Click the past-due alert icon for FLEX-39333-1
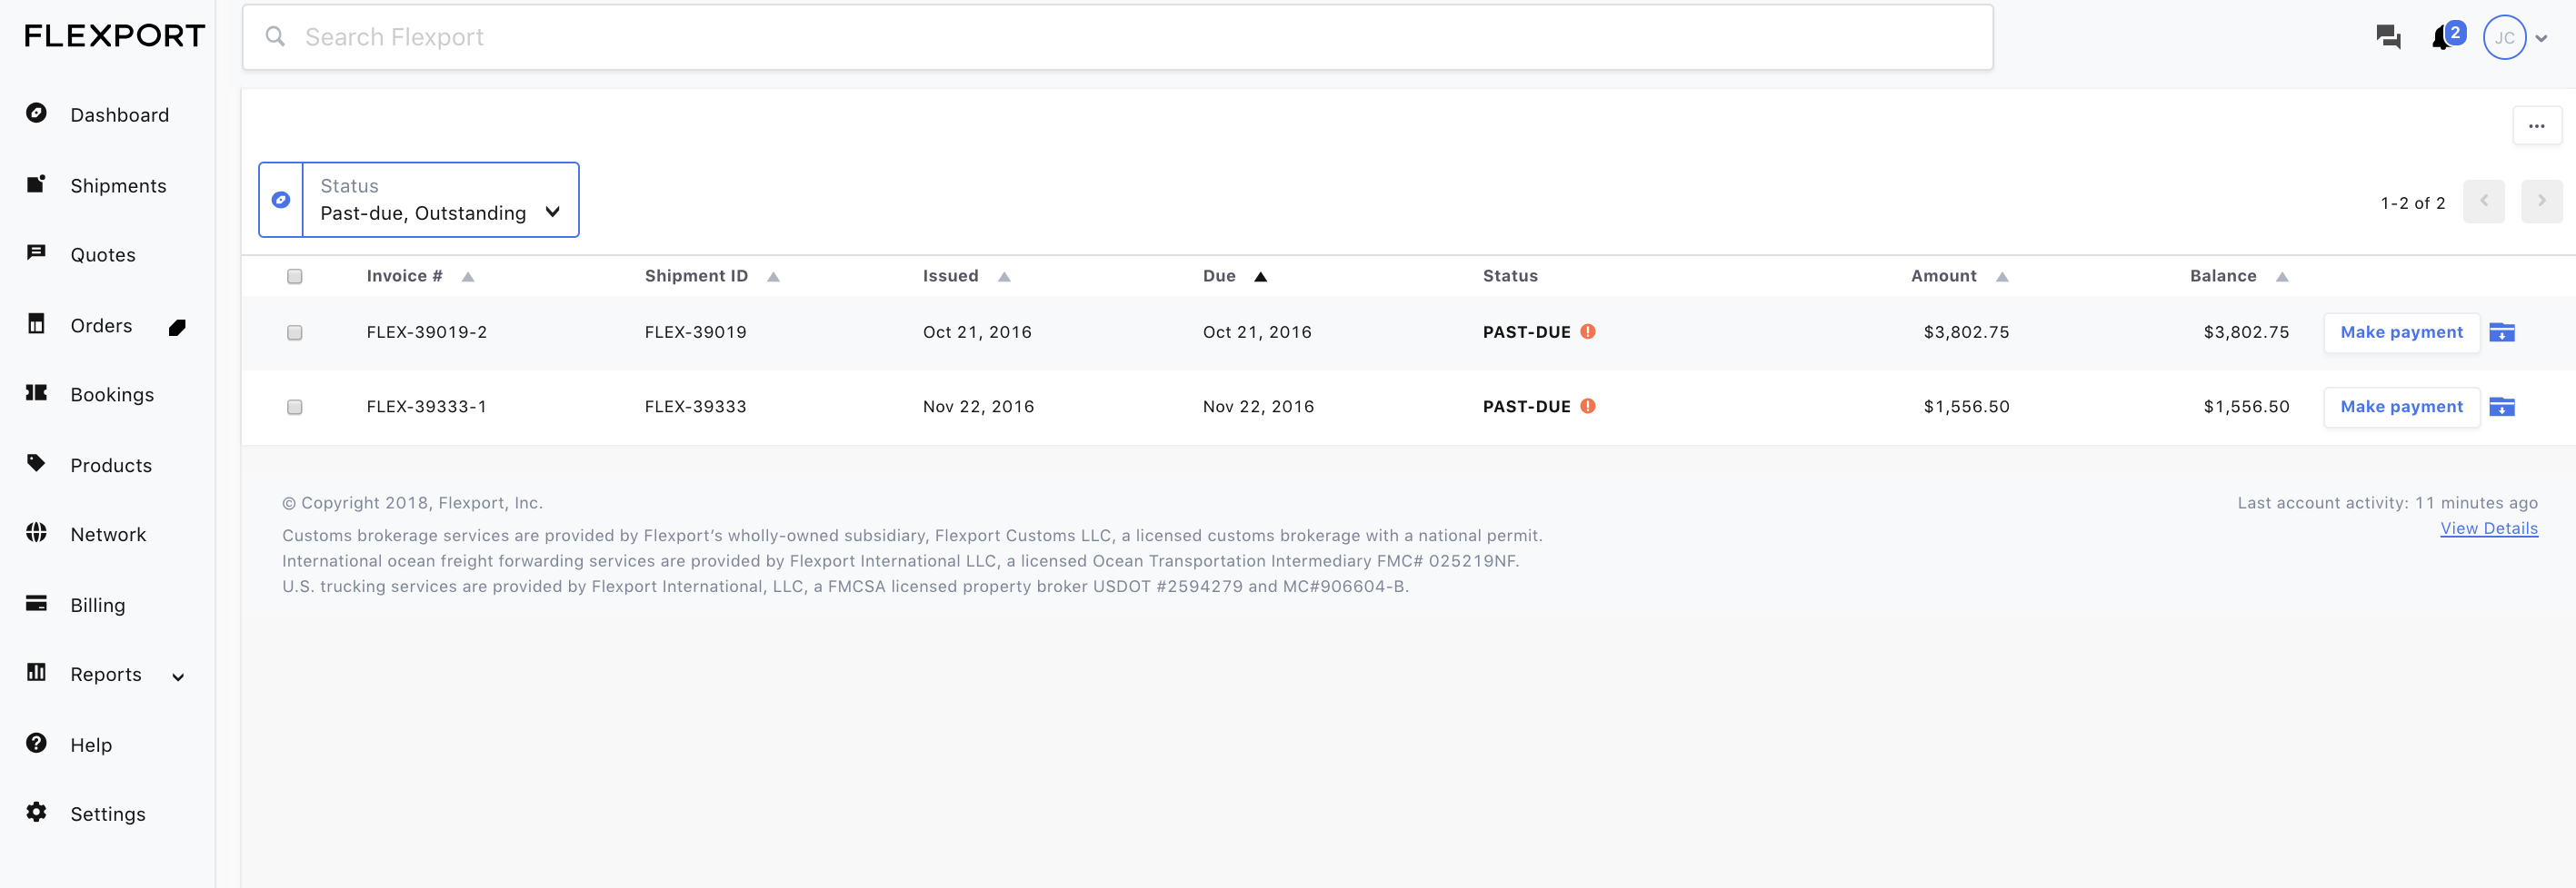Screen dimensions: 2576x888 coord(1587,406)
